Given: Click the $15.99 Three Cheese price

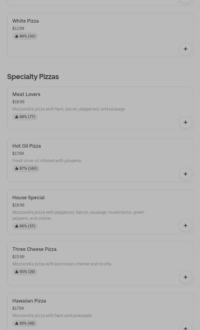Looking at the screenshot, I should click(x=18, y=257).
